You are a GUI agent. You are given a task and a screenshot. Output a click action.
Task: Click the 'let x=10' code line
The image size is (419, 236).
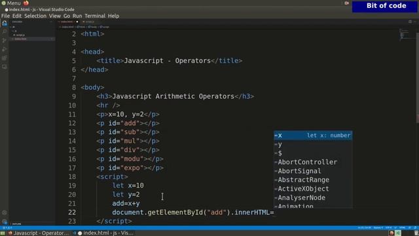click(128, 186)
